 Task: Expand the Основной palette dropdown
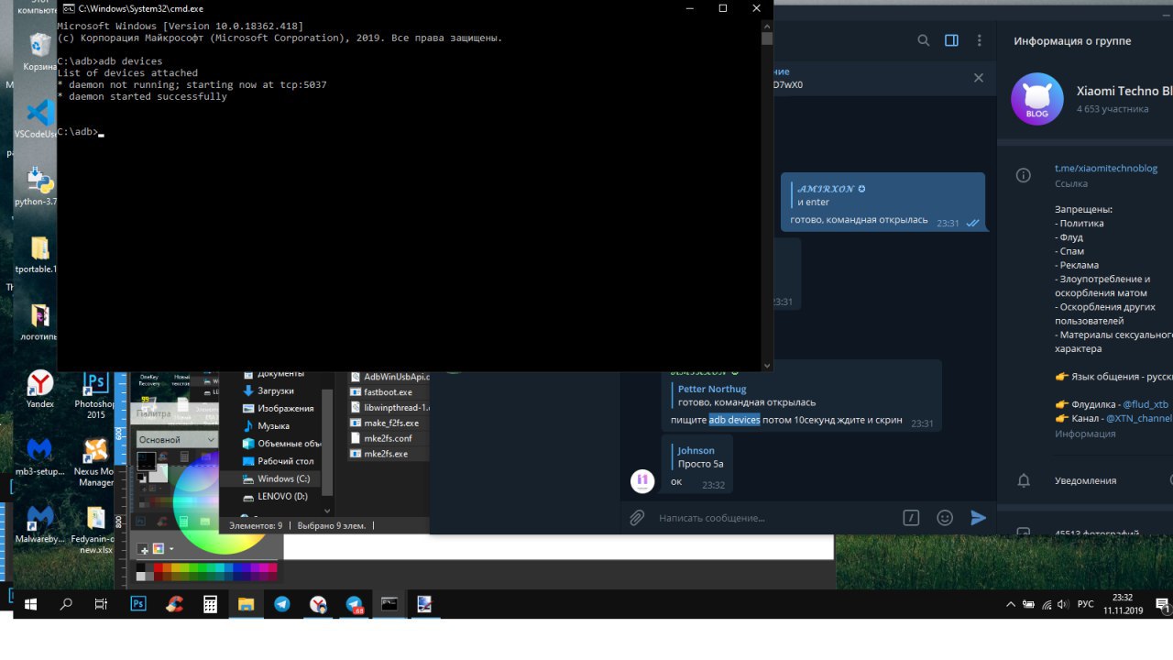[x=177, y=440]
